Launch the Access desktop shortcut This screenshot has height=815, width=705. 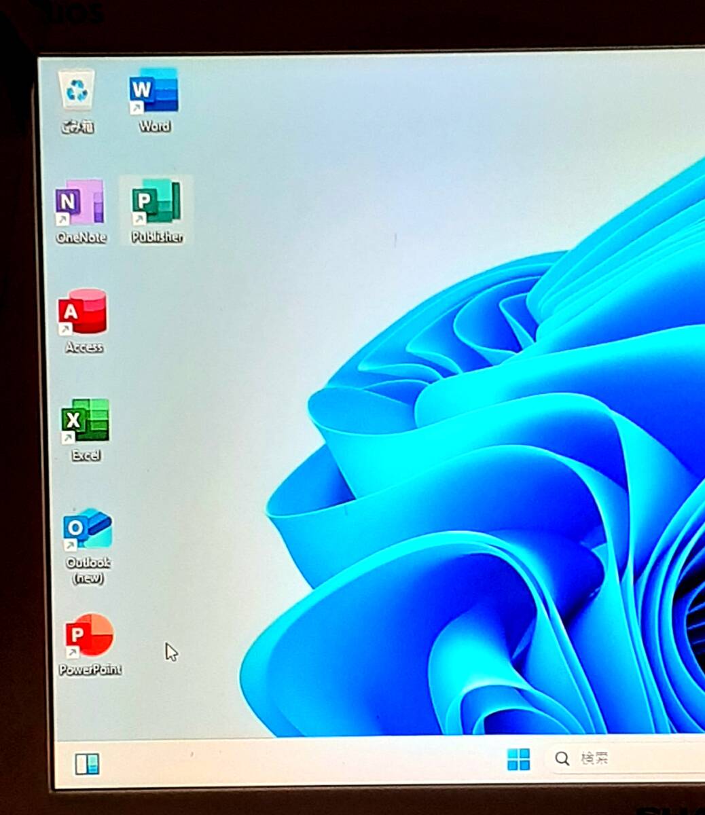[84, 321]
